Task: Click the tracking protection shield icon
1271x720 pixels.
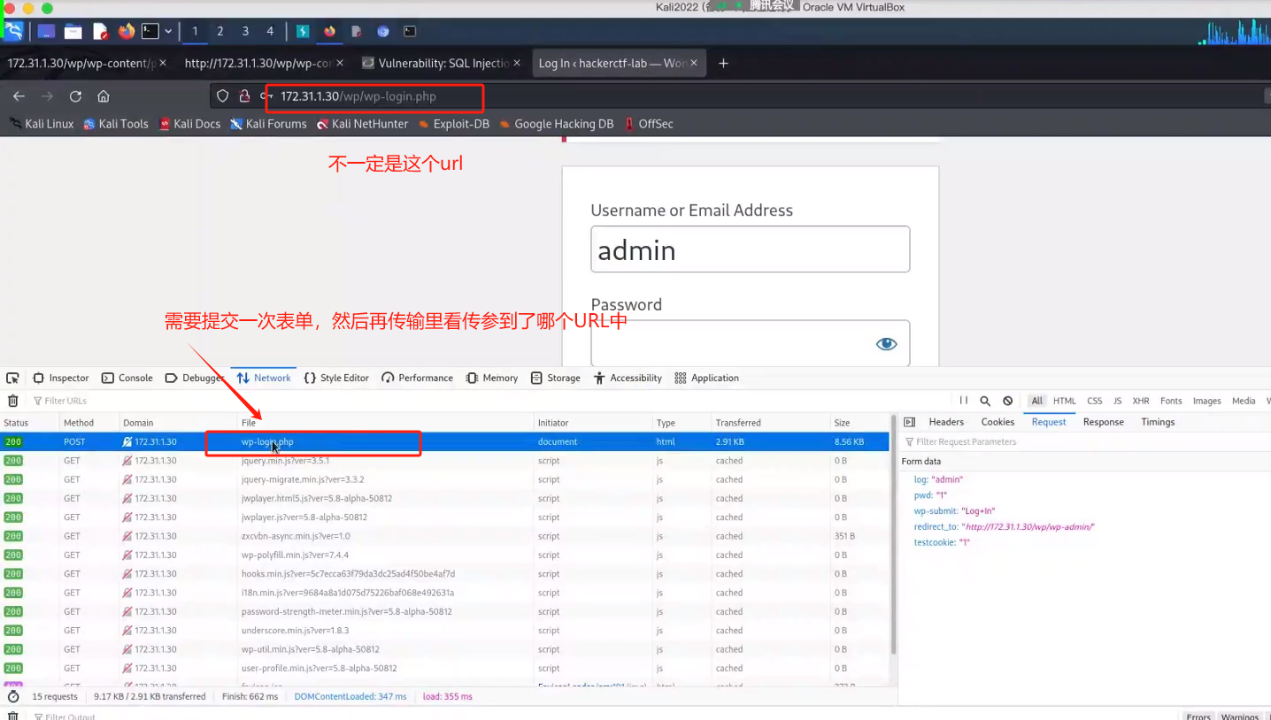Action: pyautogui.click(x=223, y=96)
